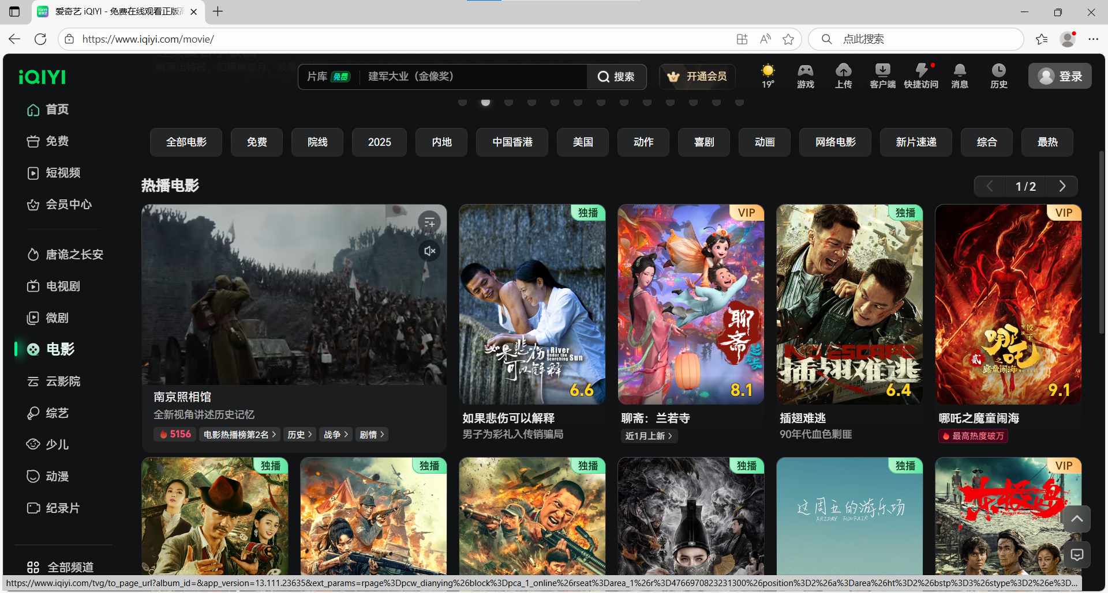Go to page 2 of 热播电影 with the arrow
Viewport: 1108px width, 593px height.
click(1062, 186)
